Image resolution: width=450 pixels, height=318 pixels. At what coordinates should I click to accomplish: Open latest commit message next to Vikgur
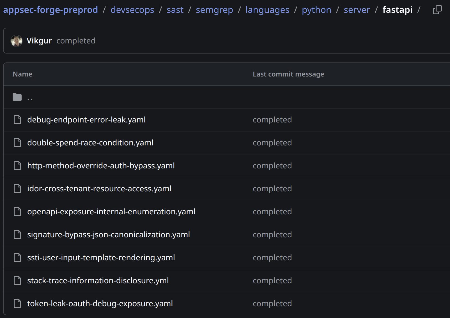click(x=76, y=41)
